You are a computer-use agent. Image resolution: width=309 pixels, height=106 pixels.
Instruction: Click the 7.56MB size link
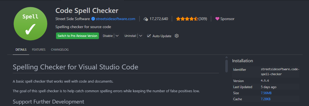[x=266, y=93]
